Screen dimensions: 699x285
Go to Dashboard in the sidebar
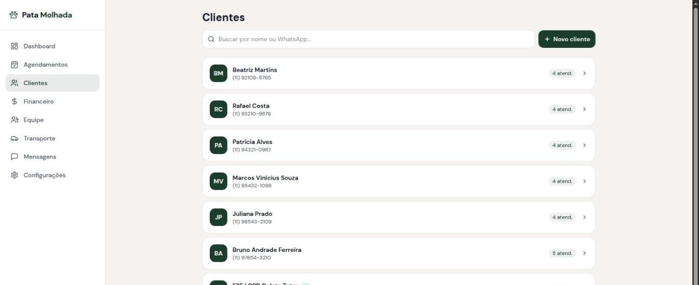tap(52, 46)
